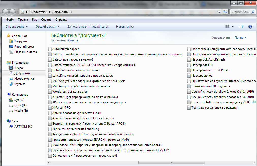
Task: Click the Новая папка button
Action: 125,27
